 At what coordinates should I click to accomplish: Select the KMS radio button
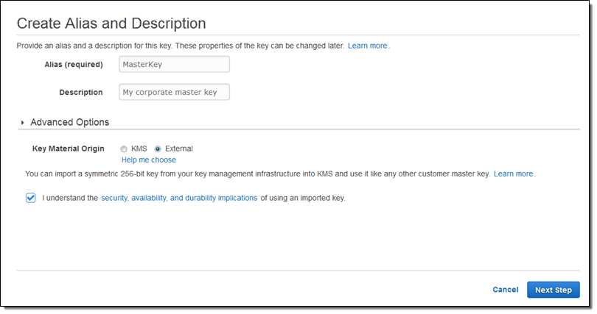(x=124, y=149)
